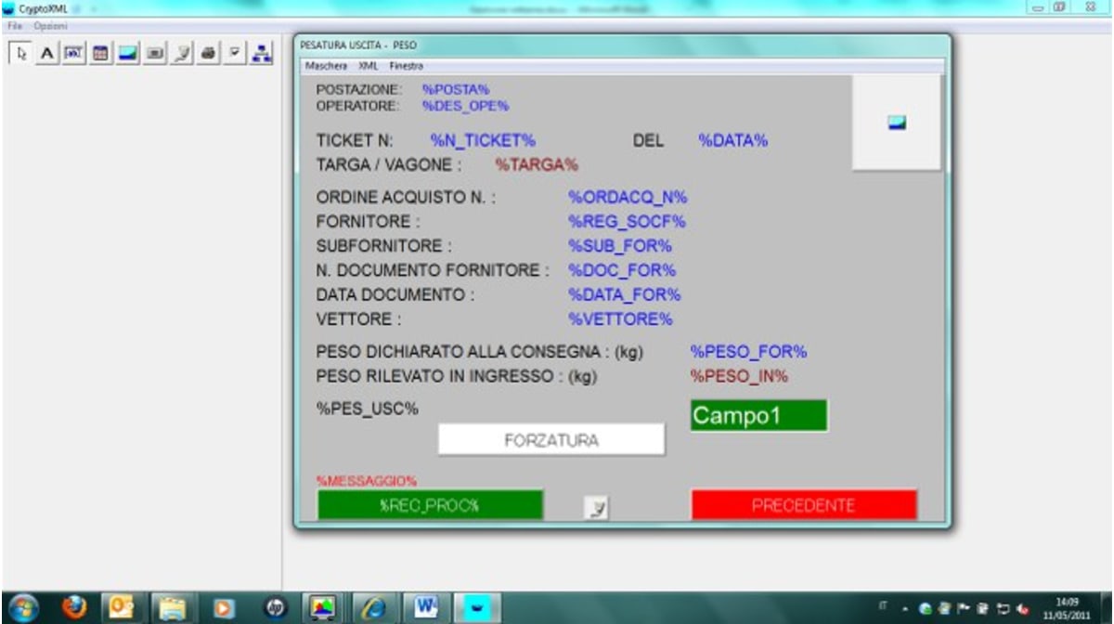Select the red %MESSAGGIO% label

pos(367,481)
